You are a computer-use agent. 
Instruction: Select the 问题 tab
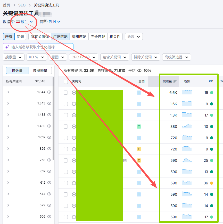point(20,37)
